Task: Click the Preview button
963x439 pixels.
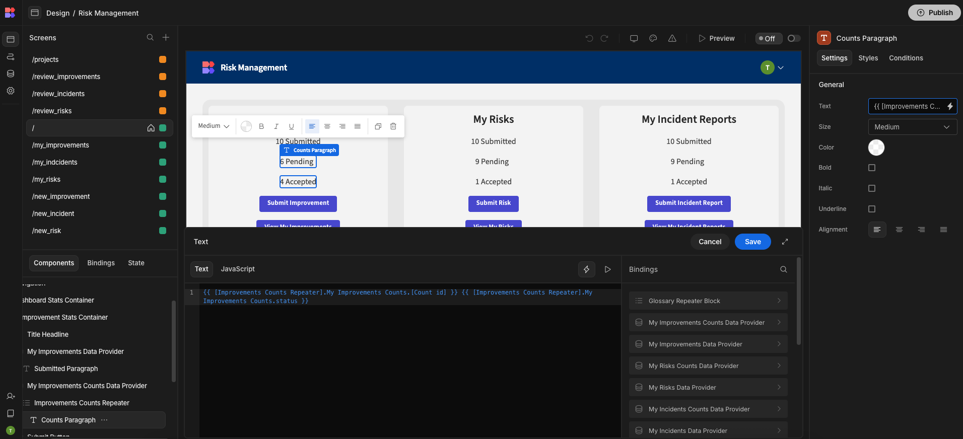Action: (x=716, y=38)
